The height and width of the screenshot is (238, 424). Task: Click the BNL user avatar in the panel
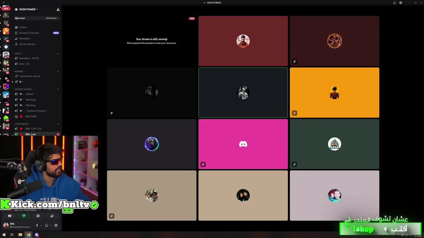6,225
